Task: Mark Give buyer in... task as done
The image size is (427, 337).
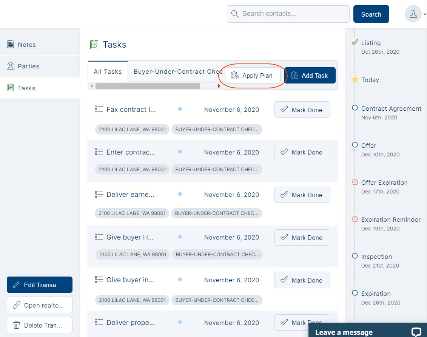Action: click(x=302, y=280)
